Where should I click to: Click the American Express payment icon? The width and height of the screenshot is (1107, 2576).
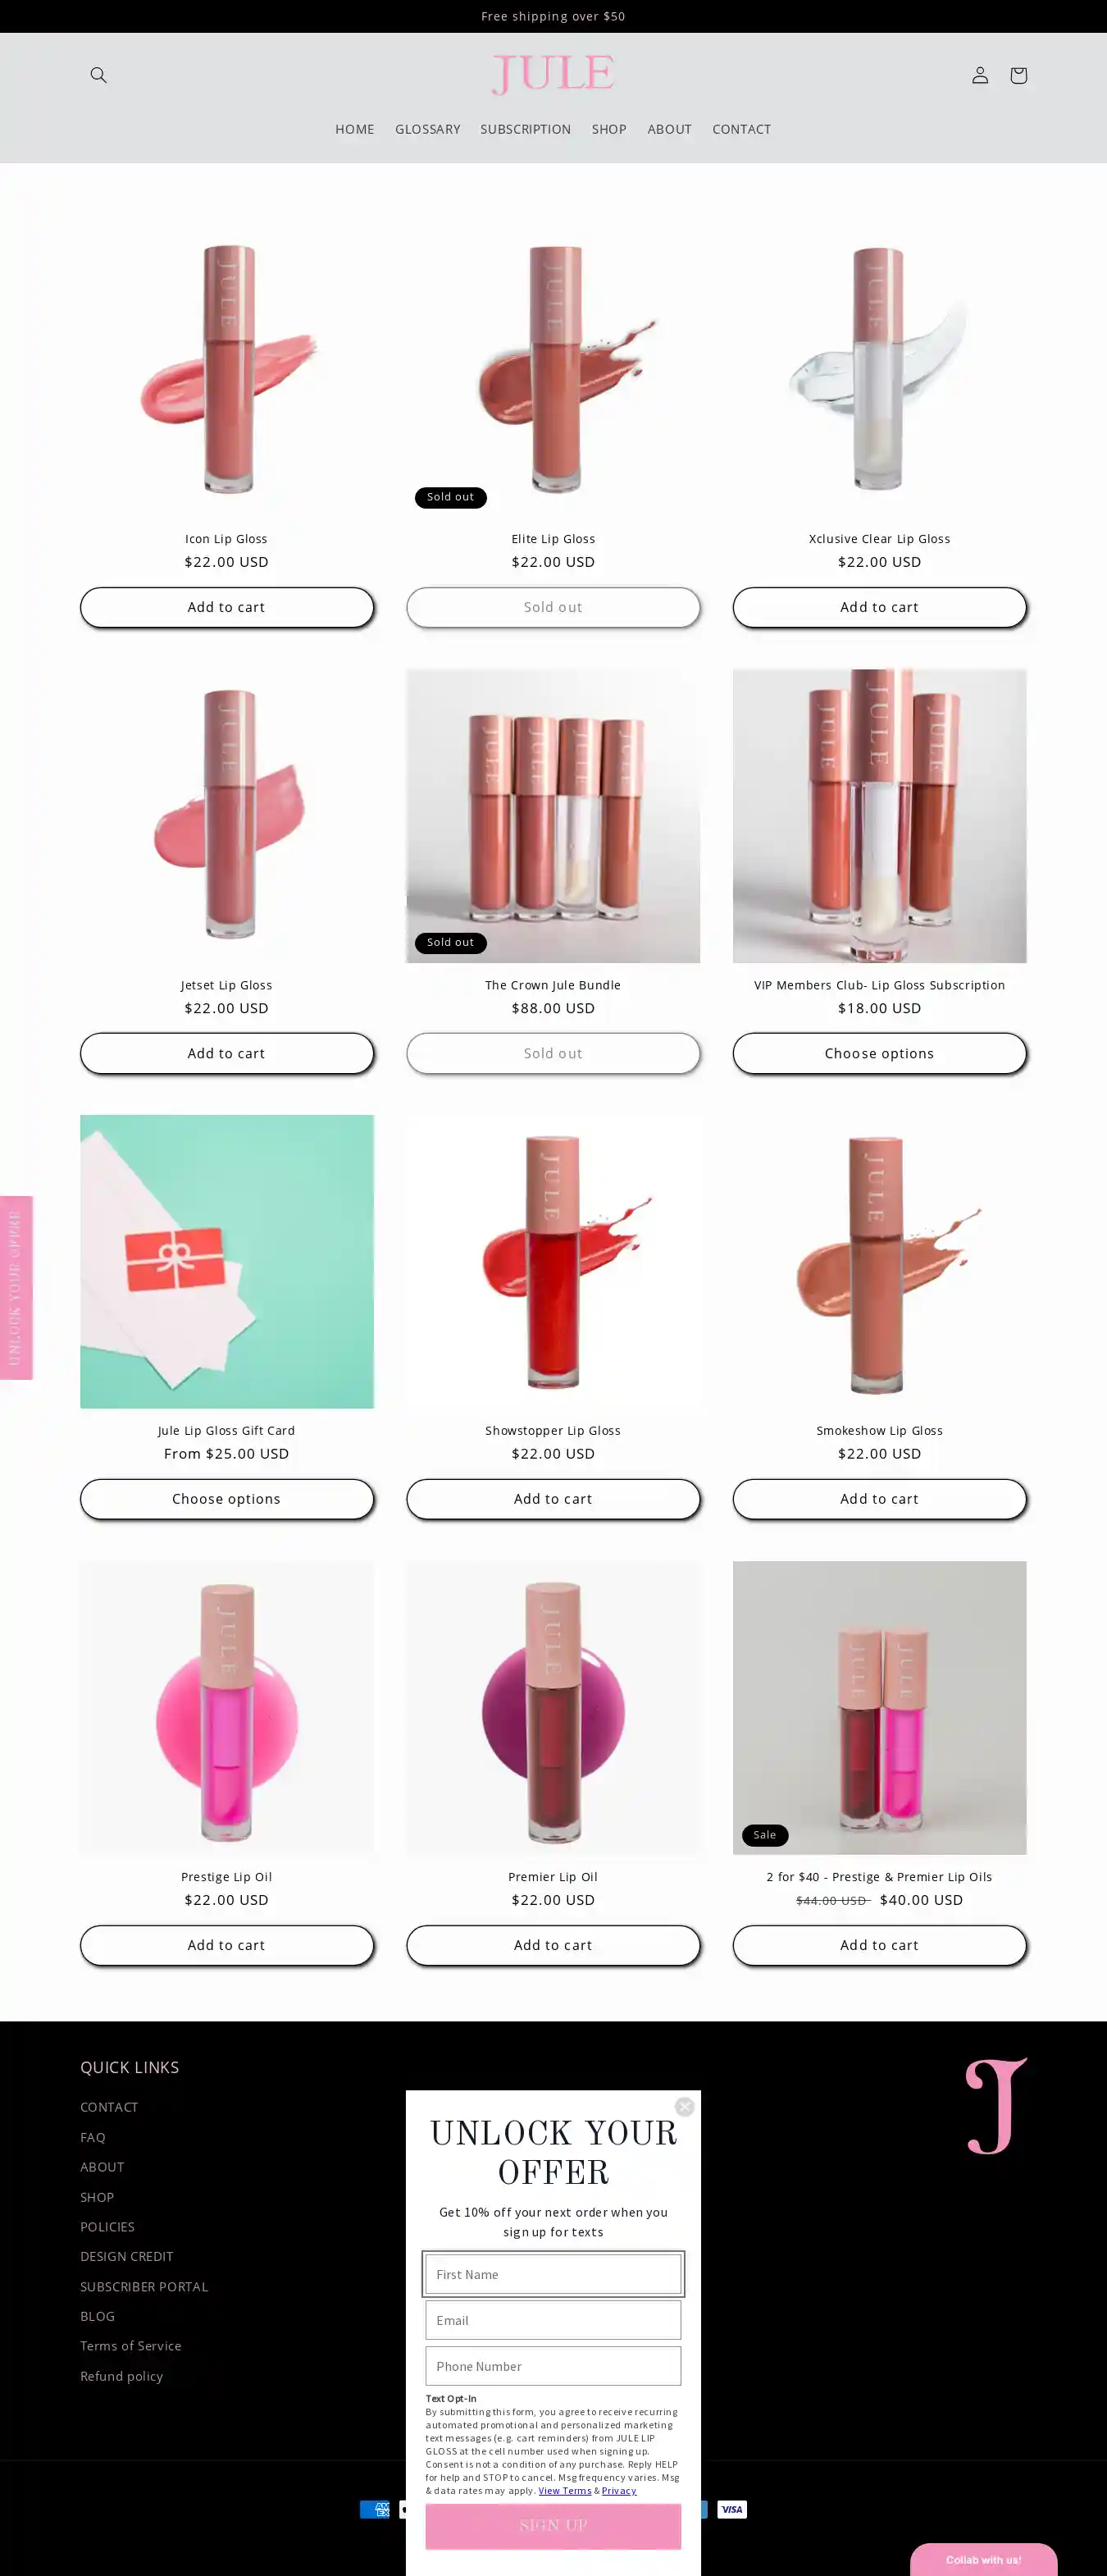[x=375, y=2508]
